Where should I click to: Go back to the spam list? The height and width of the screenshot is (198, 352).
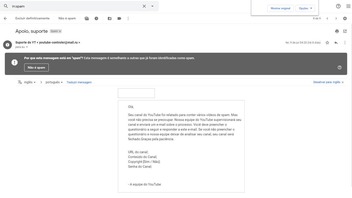5,18
